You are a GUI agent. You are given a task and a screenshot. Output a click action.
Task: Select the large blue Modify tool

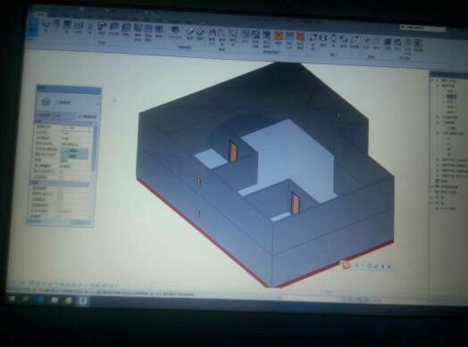coord(33,28)
